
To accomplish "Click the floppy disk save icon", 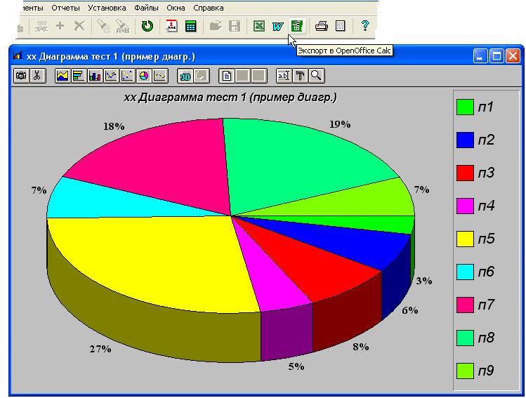I will (x=235, y=26).
